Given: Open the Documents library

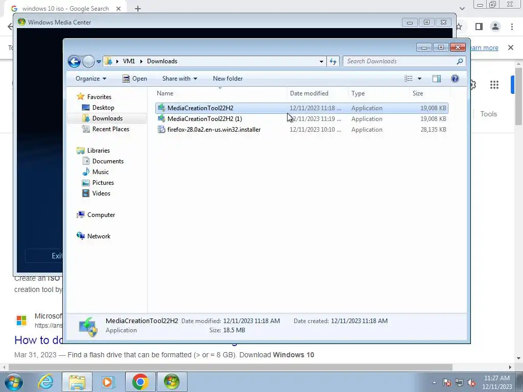Looking at the screenshot, I should coord(108,161).
